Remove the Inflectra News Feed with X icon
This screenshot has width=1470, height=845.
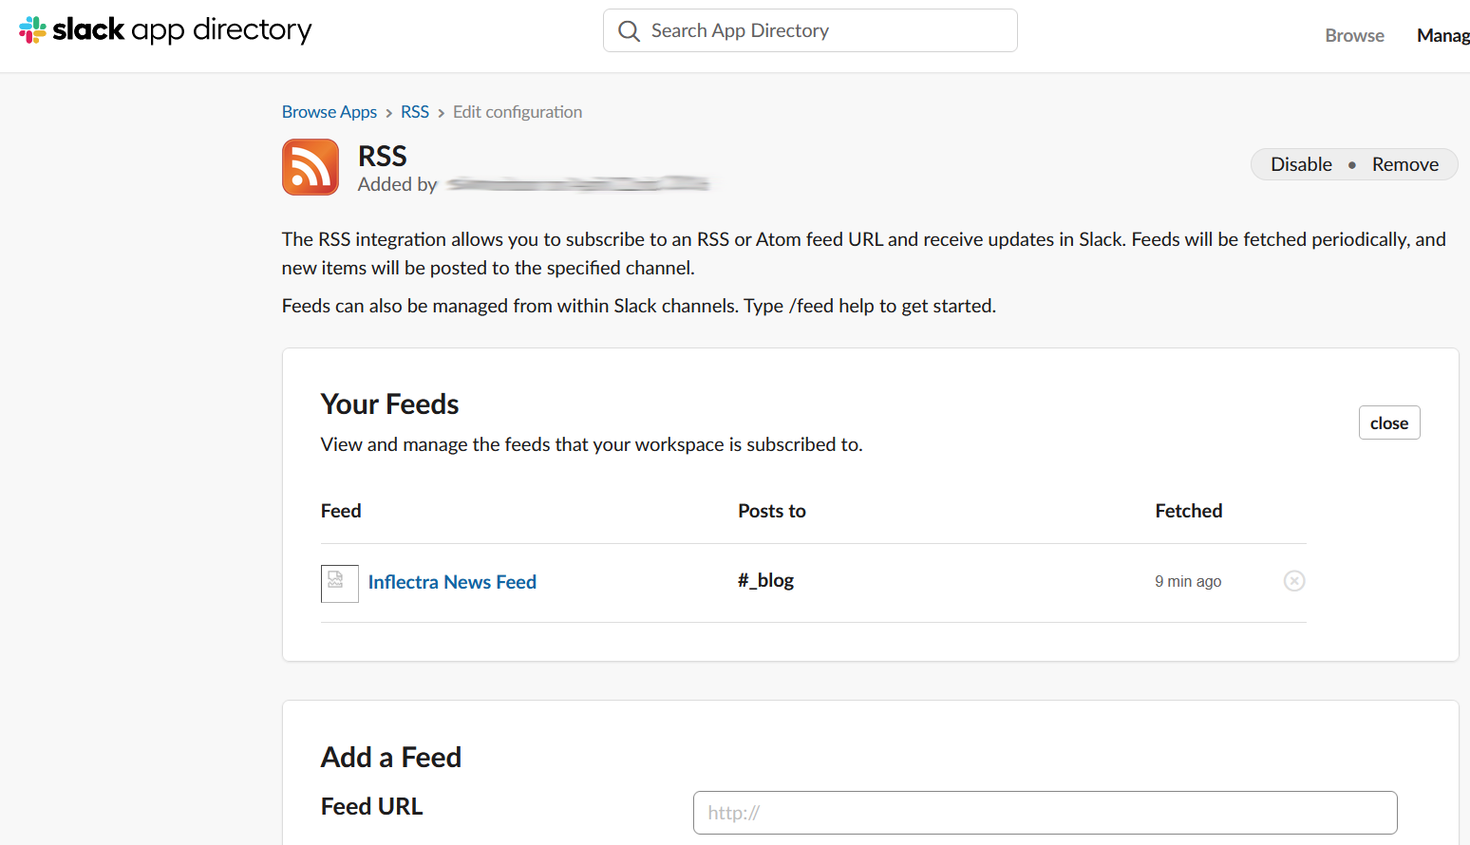(x=1293, y=581)
